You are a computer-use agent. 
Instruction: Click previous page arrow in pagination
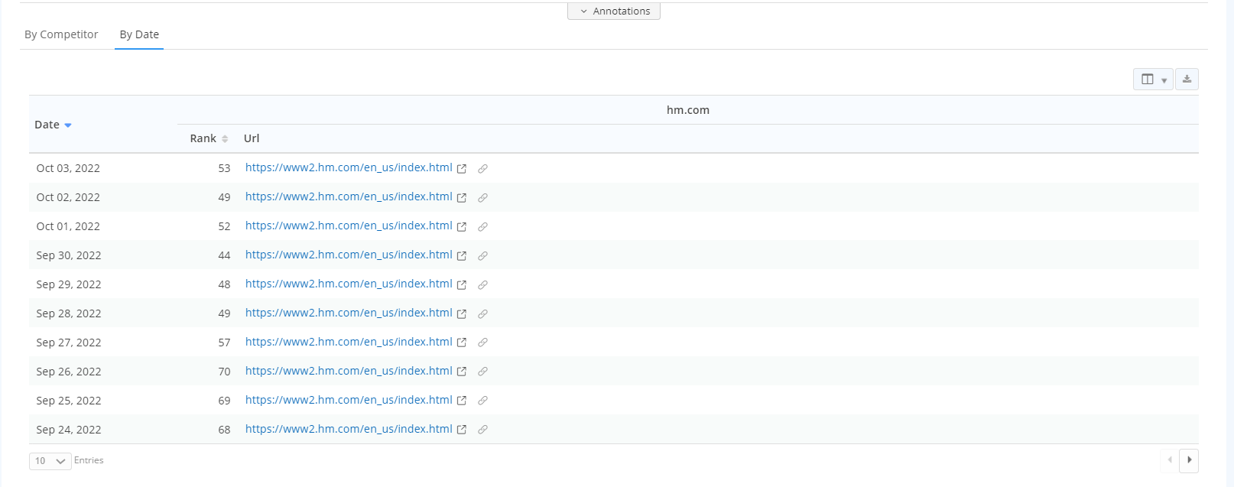pos(1170,460)
